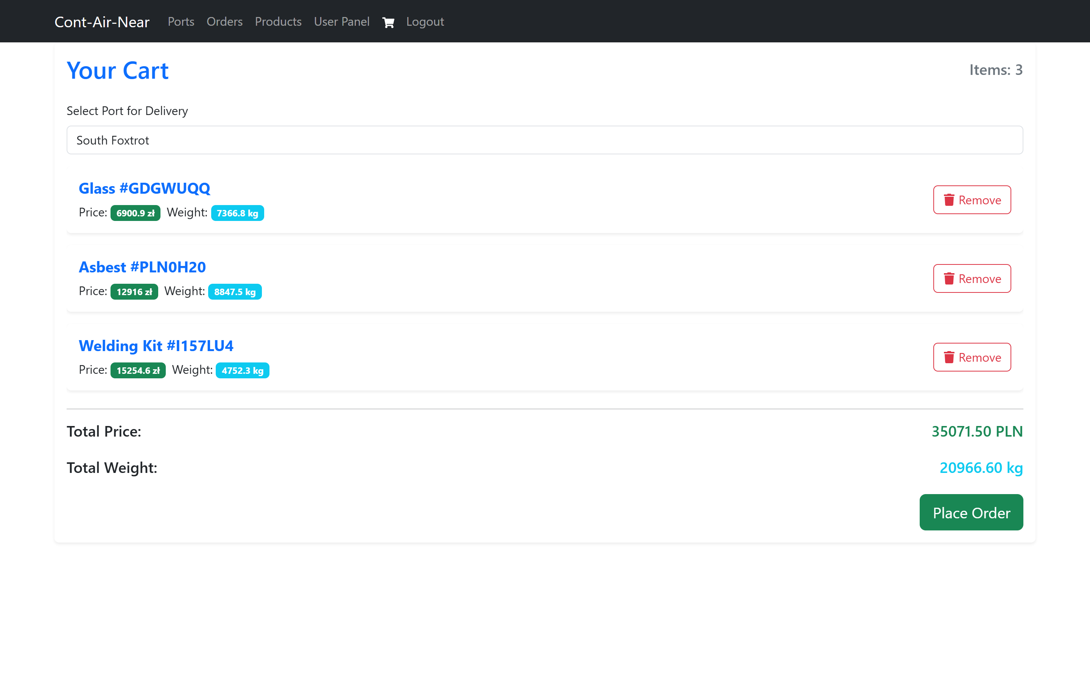1090x681 pixels.
Task: Click the 6900.9 zł price badge
Action: coord(135,213)
